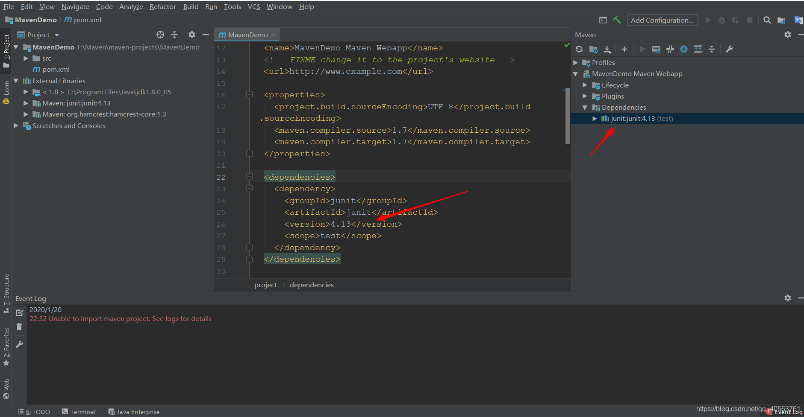Open the Web side tool window
Screen dimensions: 804x417
click(6, 388)
